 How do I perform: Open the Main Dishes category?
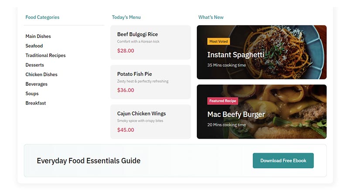click(x=38, y=36)
